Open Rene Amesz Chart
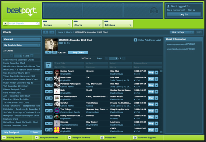The image size is (206, 142). [12, 92]
